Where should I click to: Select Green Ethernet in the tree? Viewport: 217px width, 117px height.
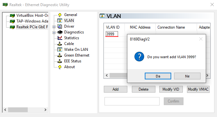(77, 55)
